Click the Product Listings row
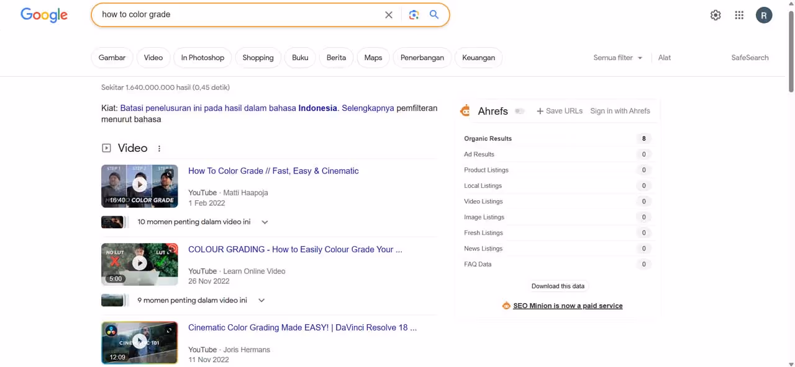The image size is (795, 367). [x=557, y=170]
